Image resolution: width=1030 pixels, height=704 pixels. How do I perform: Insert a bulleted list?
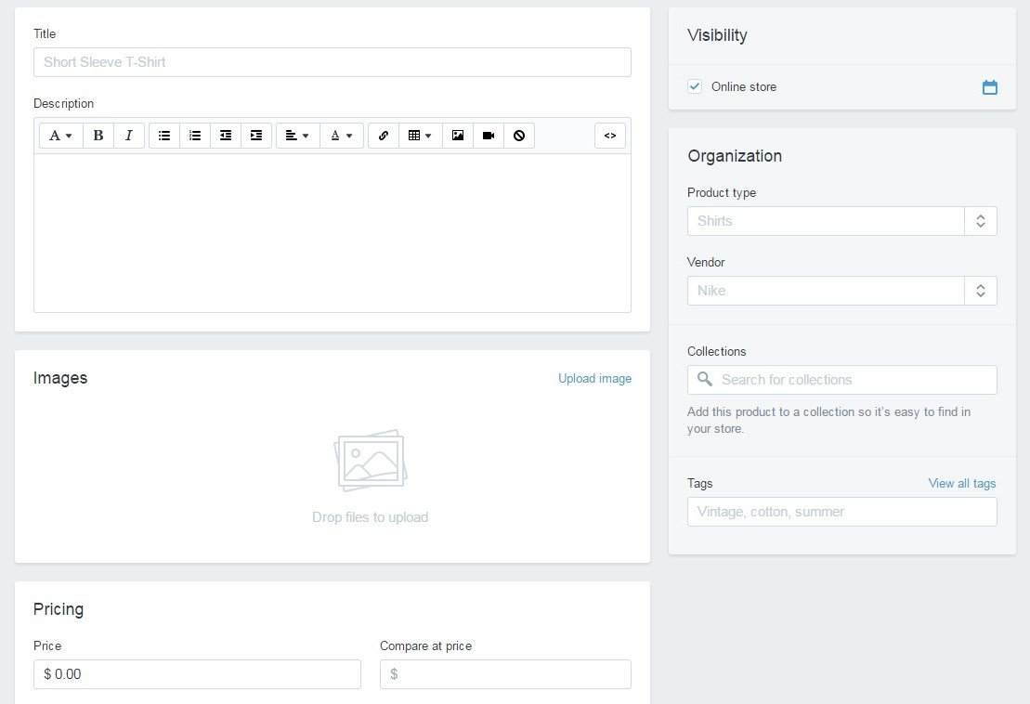pyautogui.click(x=164, y=136)
